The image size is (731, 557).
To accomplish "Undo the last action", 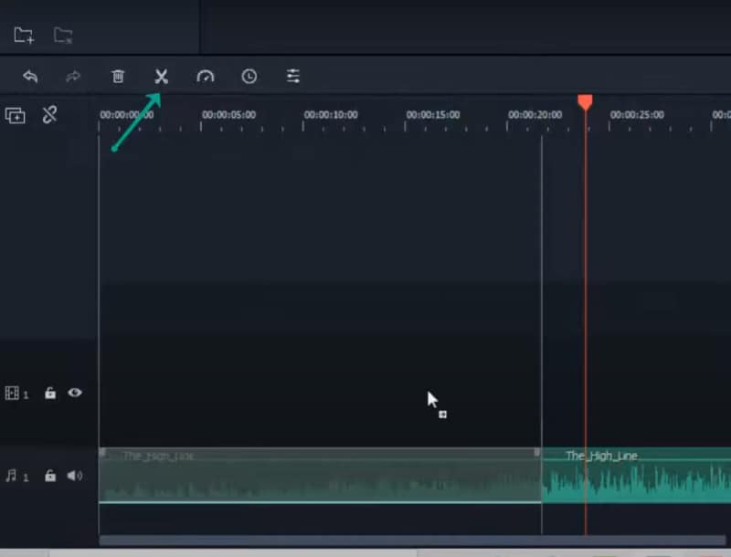I will coord(30,76).
